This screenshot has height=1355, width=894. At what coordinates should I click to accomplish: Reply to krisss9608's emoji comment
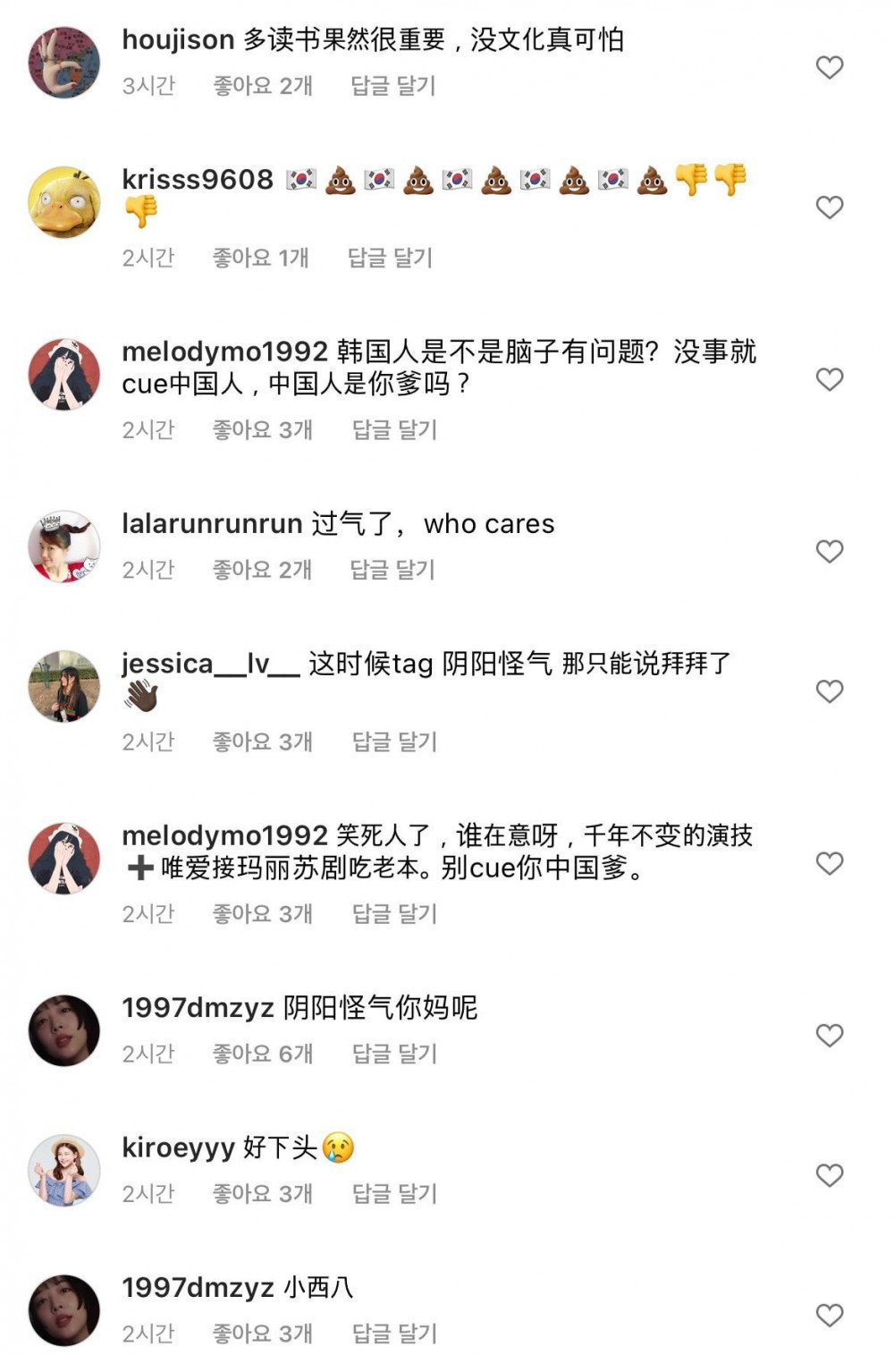click(390, 258)
